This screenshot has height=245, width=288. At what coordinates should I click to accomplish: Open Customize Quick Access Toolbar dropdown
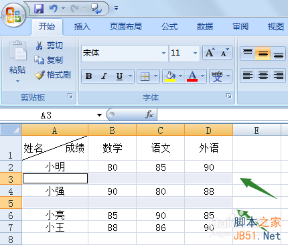(x=116, y=8)
